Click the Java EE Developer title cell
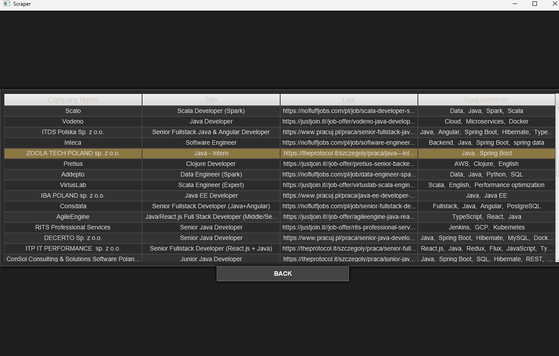The height and width of the screenshot is (356, 559). click(211, 195)
